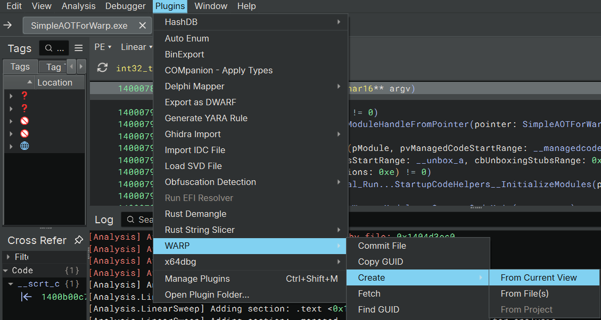This screenshot has width=601, height=320.
Task: Click the first red question mark tag icon
Action: point(24,96)
